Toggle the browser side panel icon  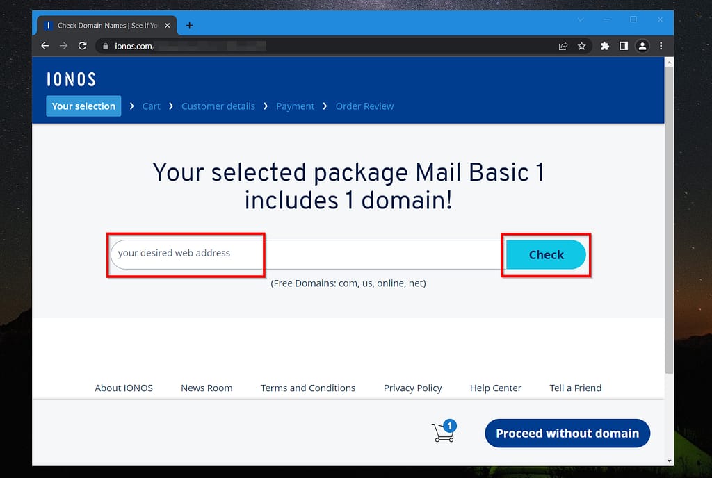pyautogui.click(x=624, y=46)
